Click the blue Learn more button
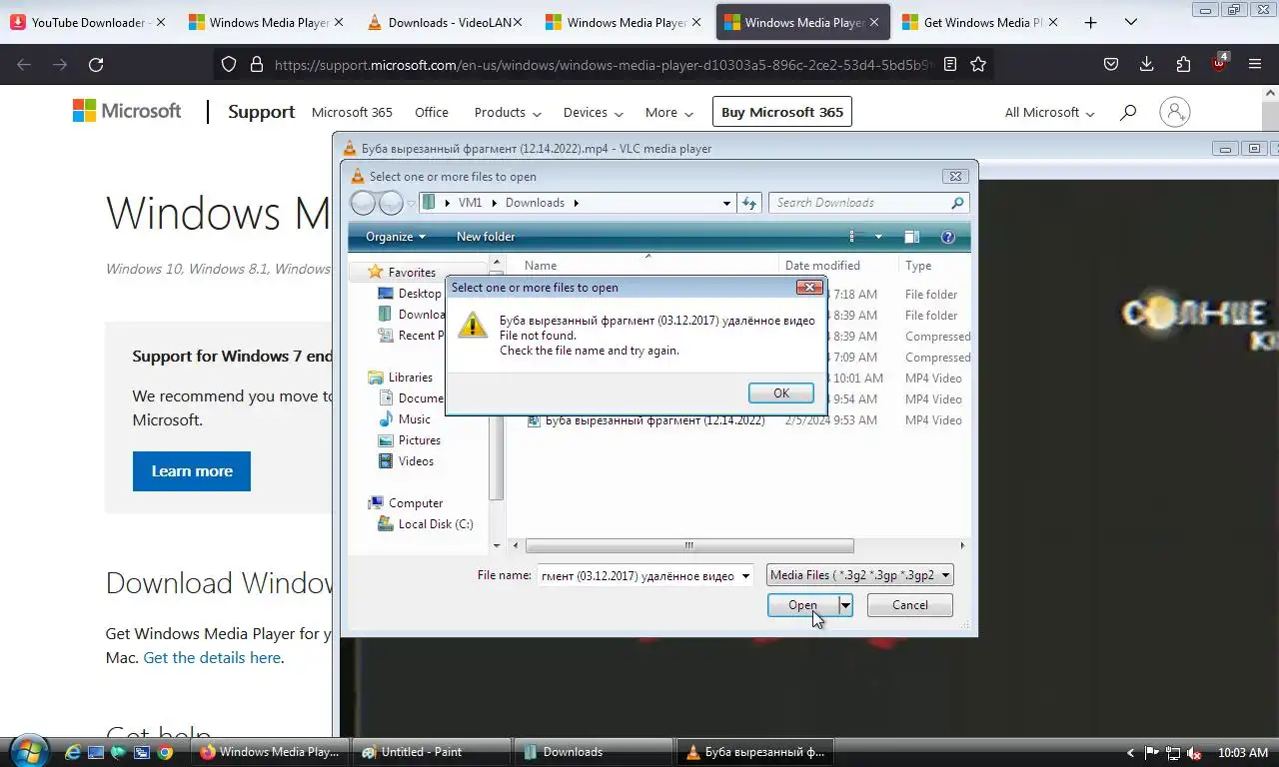Viewport: 1279px width, 767px height. tap(192, 471)
